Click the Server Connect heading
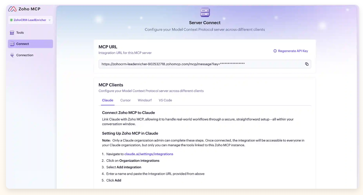The width and height of the screenshot is (363, 195). 205,23
